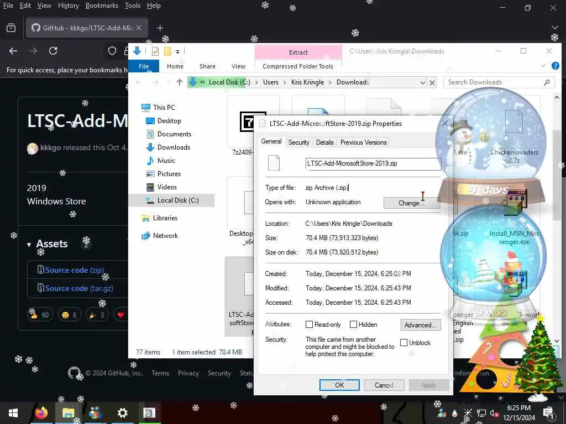Click the Firefox tracking protection shield icon

click(112, 51)
